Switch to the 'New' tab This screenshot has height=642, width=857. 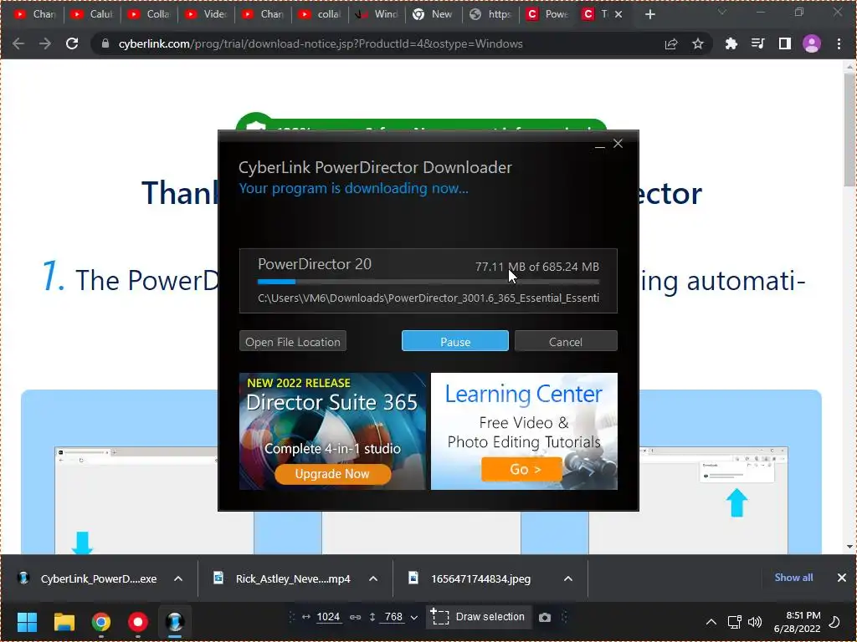click(434, 14)
